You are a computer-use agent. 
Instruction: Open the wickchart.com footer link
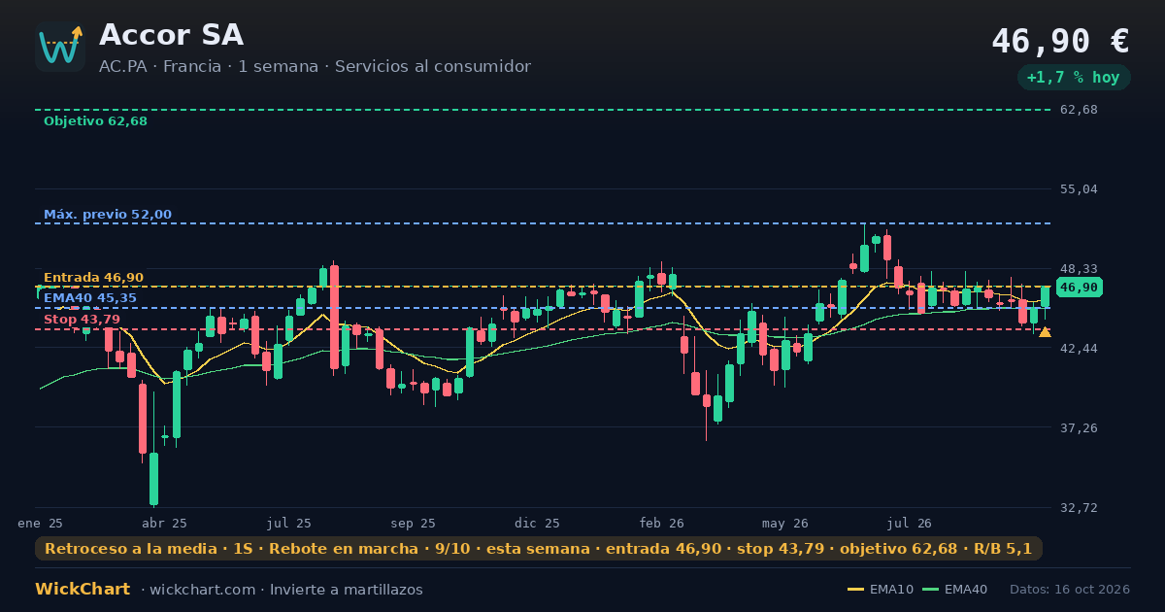pos(204,590)
